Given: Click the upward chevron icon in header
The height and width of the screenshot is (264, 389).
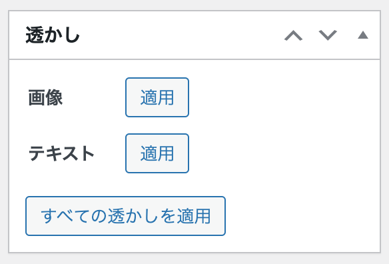Looking at the screenshot, I should pos(293,35).
